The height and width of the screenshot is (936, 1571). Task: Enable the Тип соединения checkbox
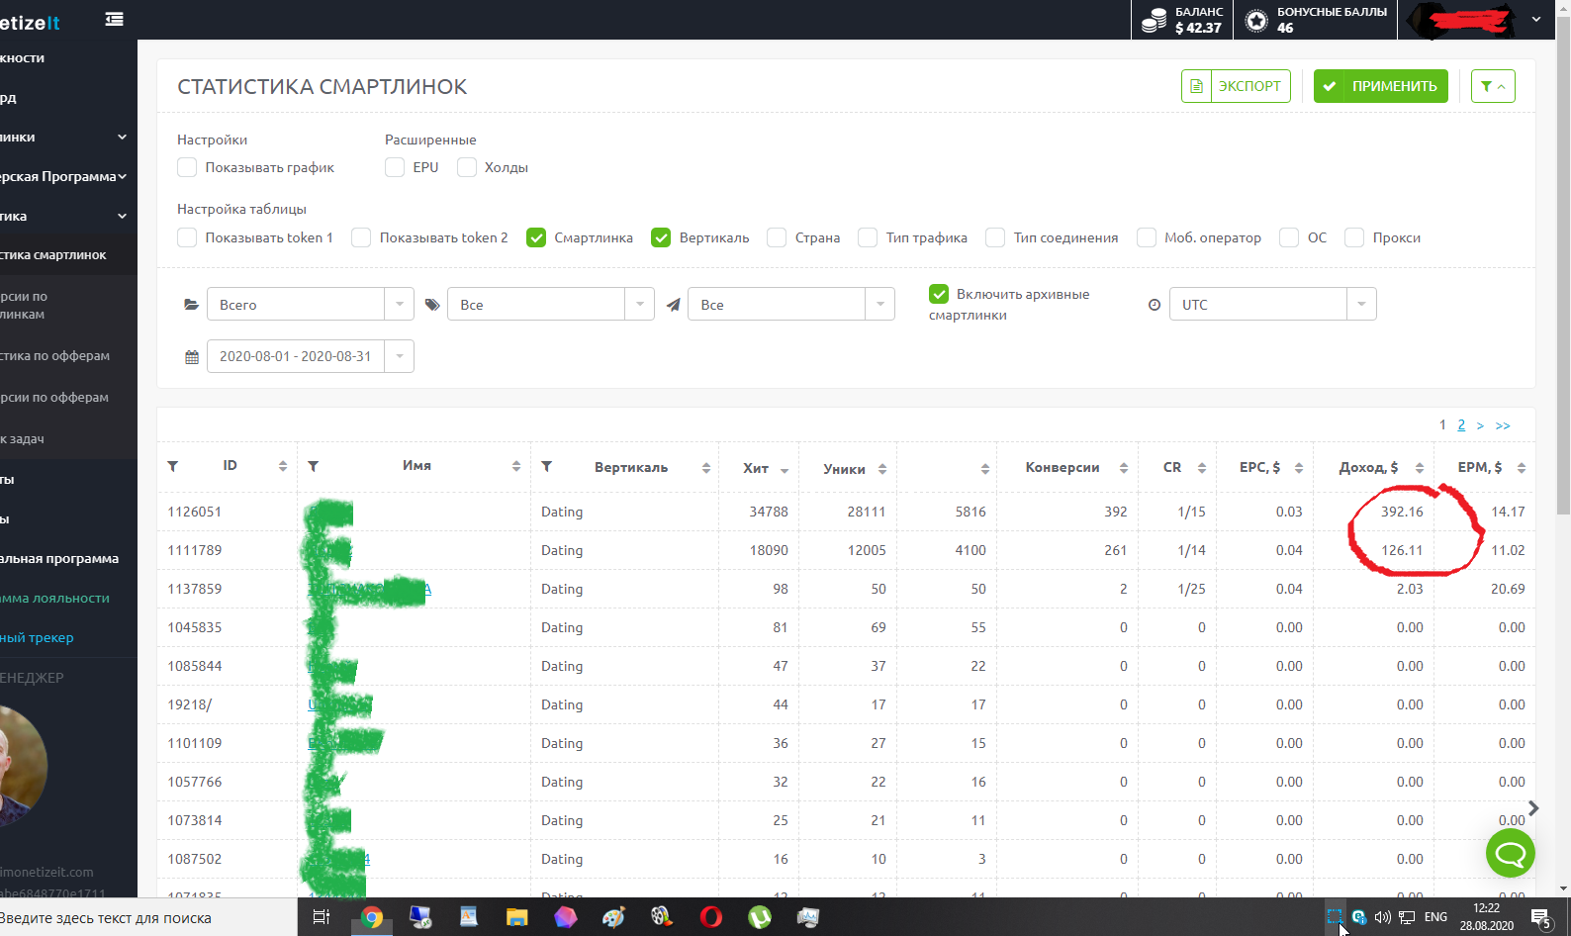pyautogui.click(x=995, y=237)
